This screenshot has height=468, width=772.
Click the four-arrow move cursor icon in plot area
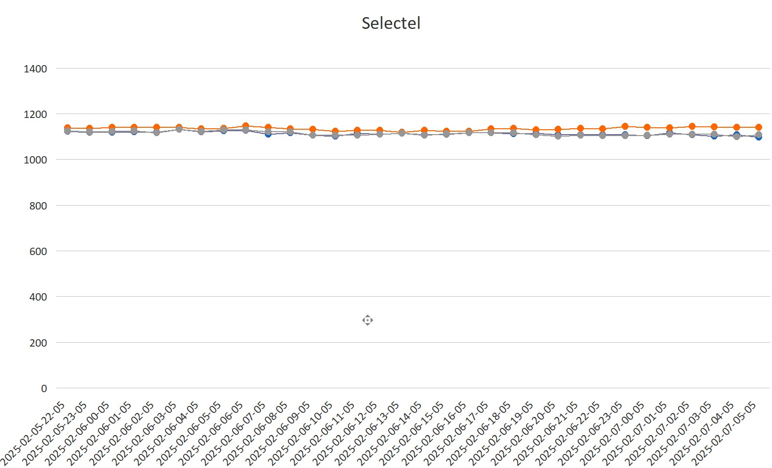(368, 320)
